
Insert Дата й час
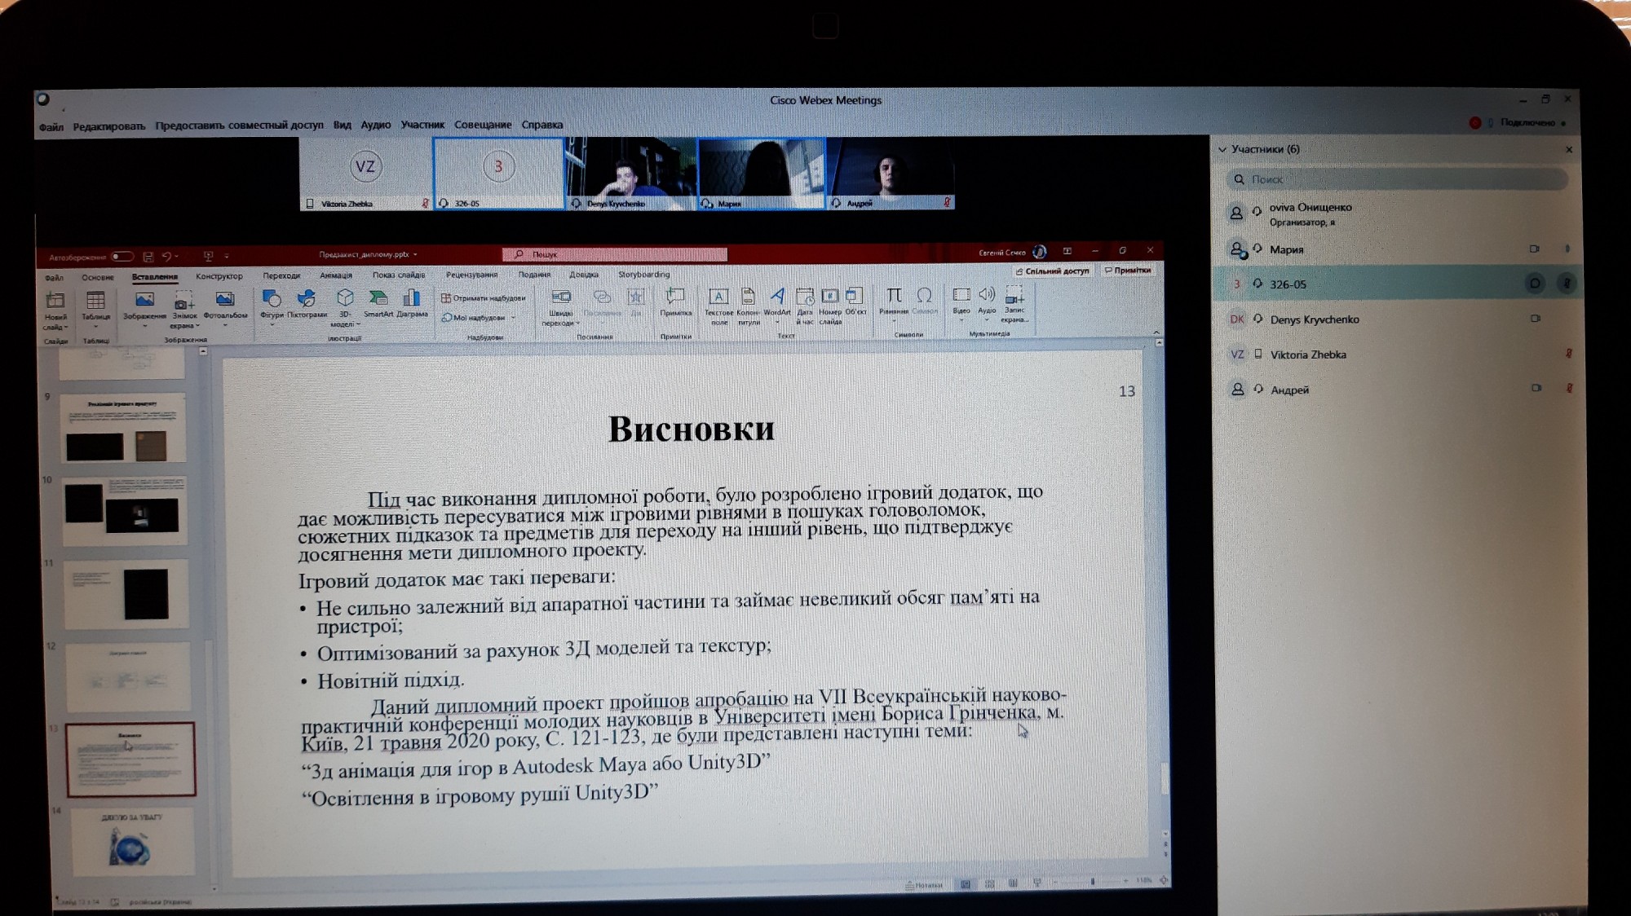pyautogui.click(x=805, y=306)
